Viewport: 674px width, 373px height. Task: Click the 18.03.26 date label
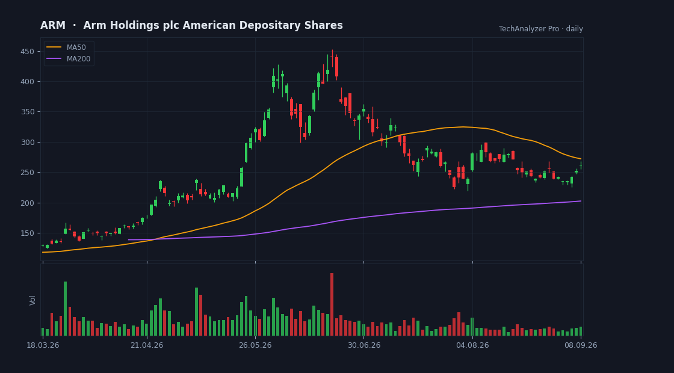(x=43, y=345)
